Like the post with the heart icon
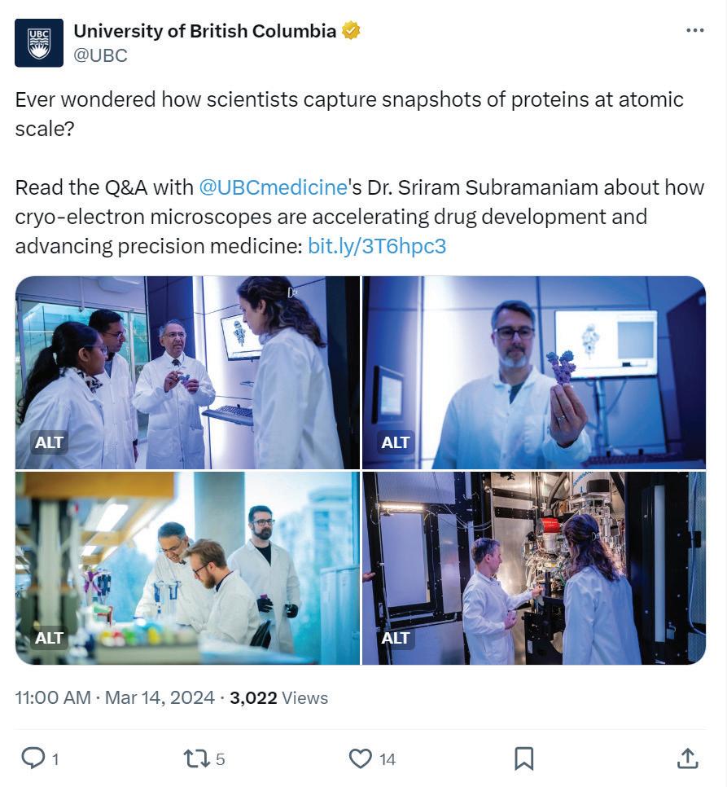Screen dimensions: 727x787 coord(360,758)
